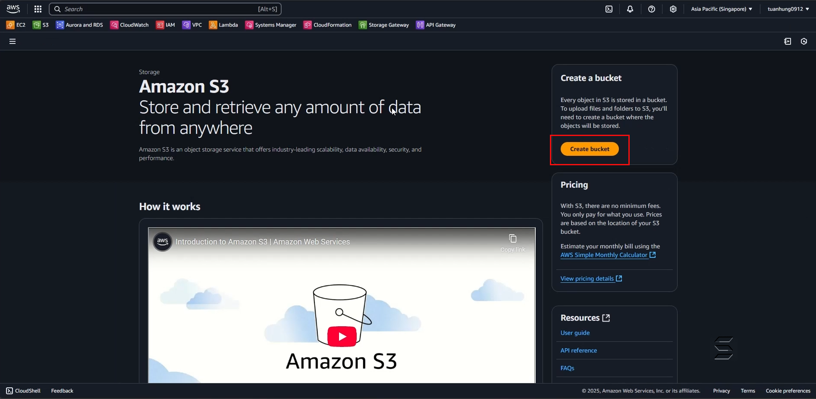The height and width of the screenshot is (399, 816).
Task: Open View pricing details link
Action: click(x=591, y=278)
